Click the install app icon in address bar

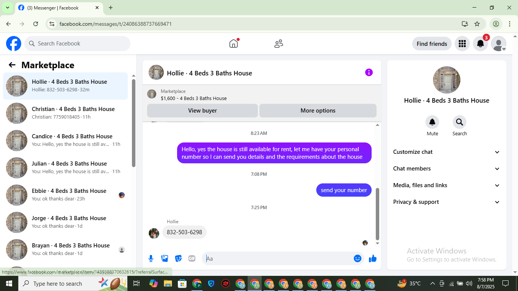click(465, 24)
